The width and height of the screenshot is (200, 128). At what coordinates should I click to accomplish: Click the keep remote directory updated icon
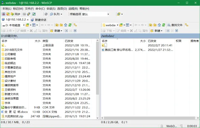tap(34, 14)
